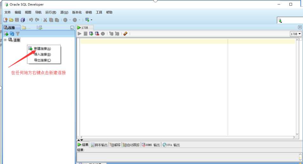
Task: Switch to the third panel tab with report icon
Action: [x=40, y=28]
